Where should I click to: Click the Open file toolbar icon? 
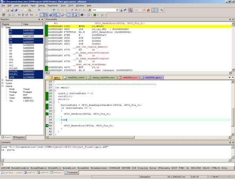tap(8, 10)
